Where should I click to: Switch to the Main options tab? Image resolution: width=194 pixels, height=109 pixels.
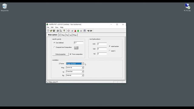pos(53,35)
